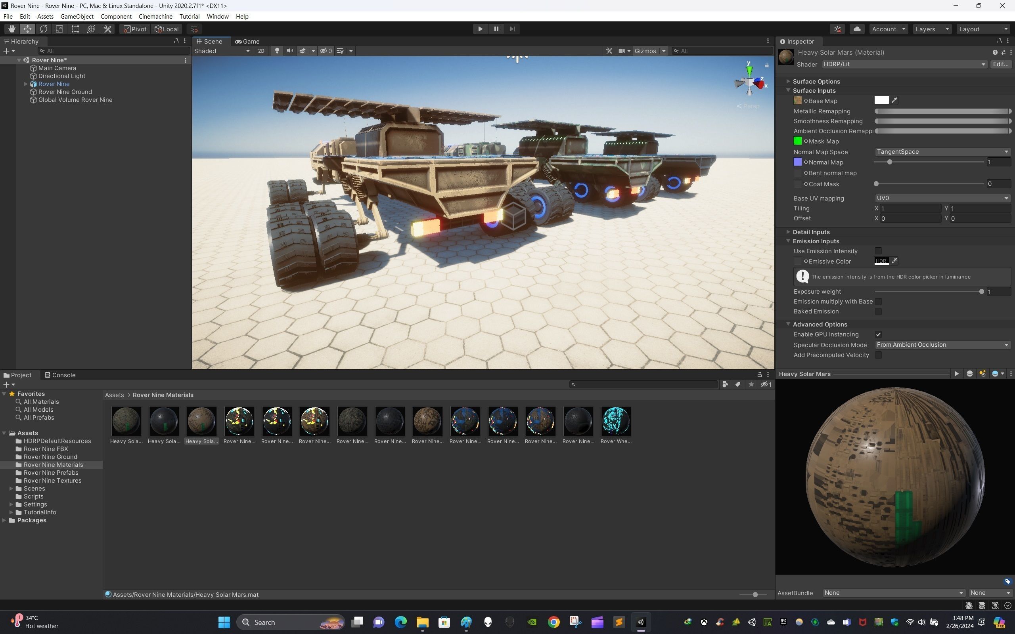Switch to the Console tab
This screenshot has height=634, width=1015.
click(60, 375)
